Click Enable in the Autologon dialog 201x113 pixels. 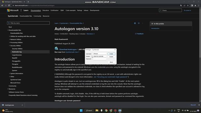[x=111, y=54]
